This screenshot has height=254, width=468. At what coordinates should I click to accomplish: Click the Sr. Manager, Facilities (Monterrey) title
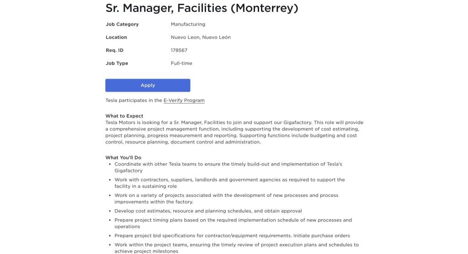(202, 8)
